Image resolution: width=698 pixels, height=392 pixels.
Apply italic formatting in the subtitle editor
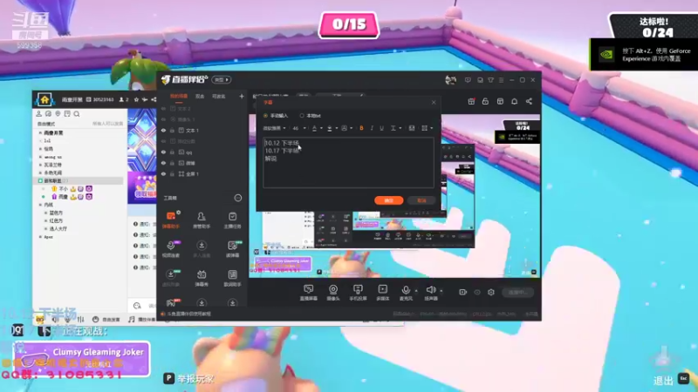(x=372, y=128)
